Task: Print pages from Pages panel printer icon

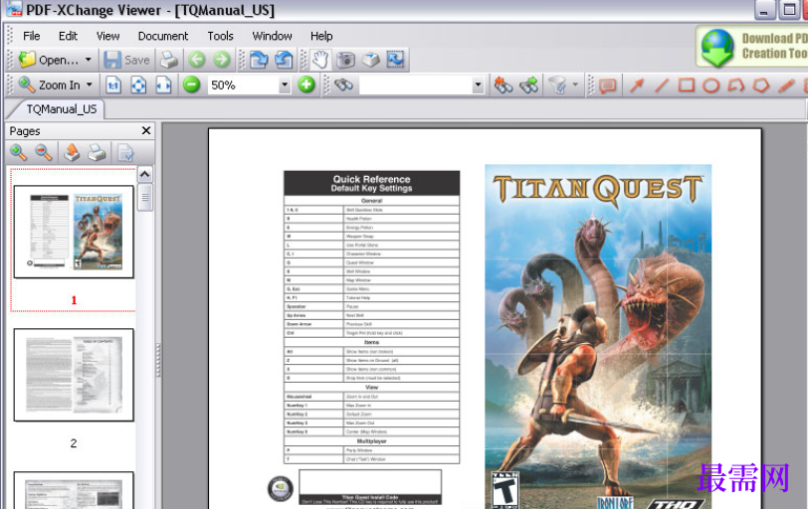Action: pyautogui.click(x=97, y=152)
